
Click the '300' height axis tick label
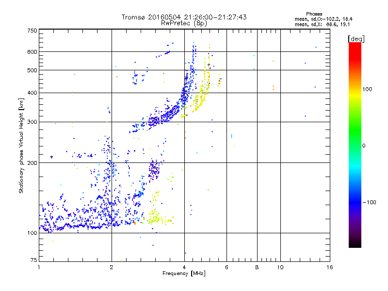[x=32, y=122]
